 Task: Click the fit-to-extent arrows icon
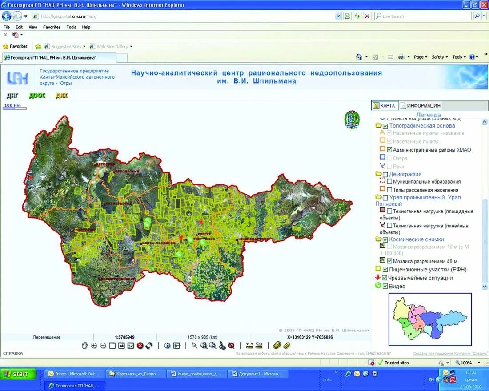coord(131,346)
